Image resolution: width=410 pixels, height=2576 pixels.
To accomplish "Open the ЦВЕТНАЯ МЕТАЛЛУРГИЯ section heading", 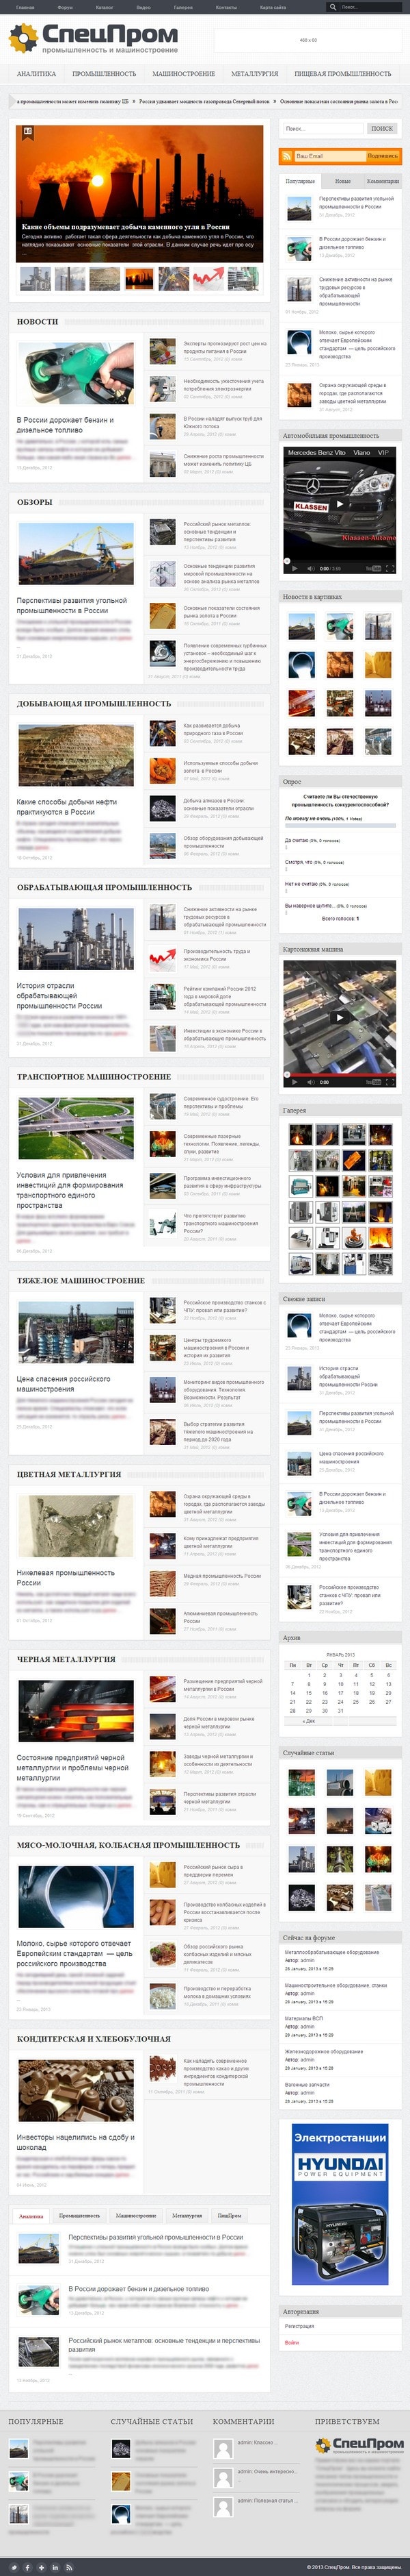I will click(68, 1474).
